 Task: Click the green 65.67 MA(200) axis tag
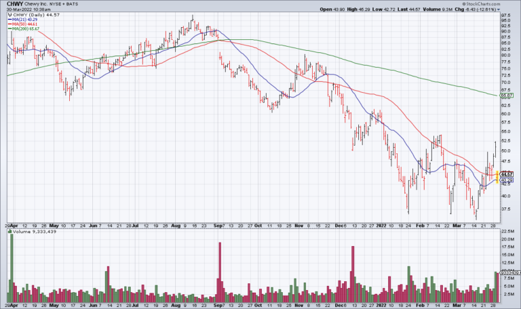(506, 96)
